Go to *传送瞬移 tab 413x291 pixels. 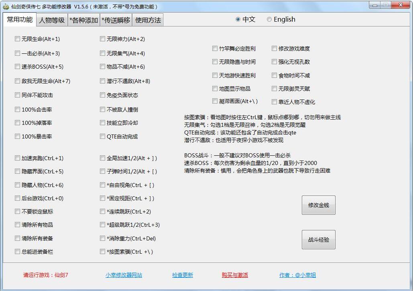(116, 20)
